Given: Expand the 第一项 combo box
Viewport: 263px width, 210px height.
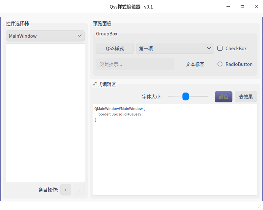Looking at the screenshot, I should [x=175, y=48].
